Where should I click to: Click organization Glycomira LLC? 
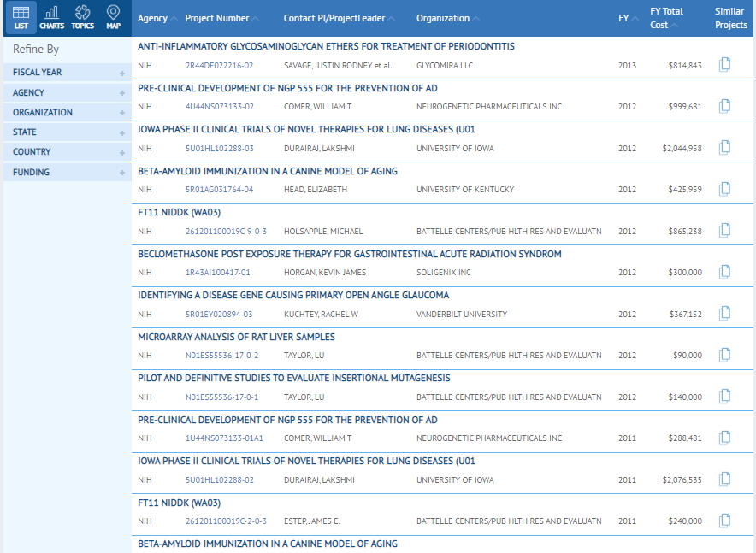445,66
